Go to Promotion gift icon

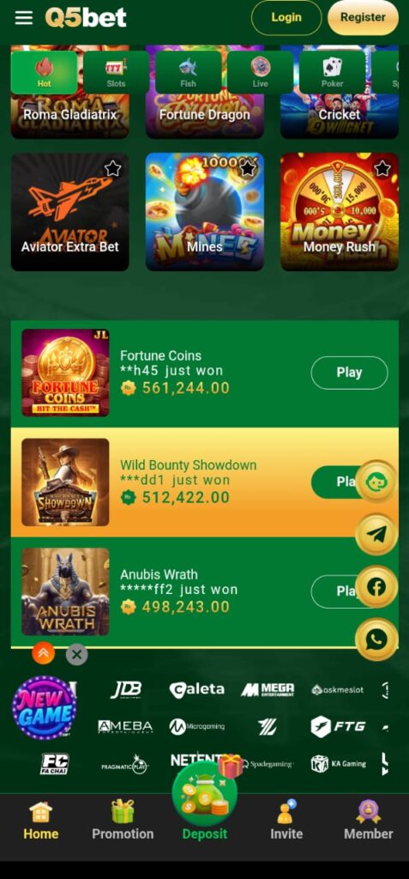pyautogui.click(x=123, y=811)
